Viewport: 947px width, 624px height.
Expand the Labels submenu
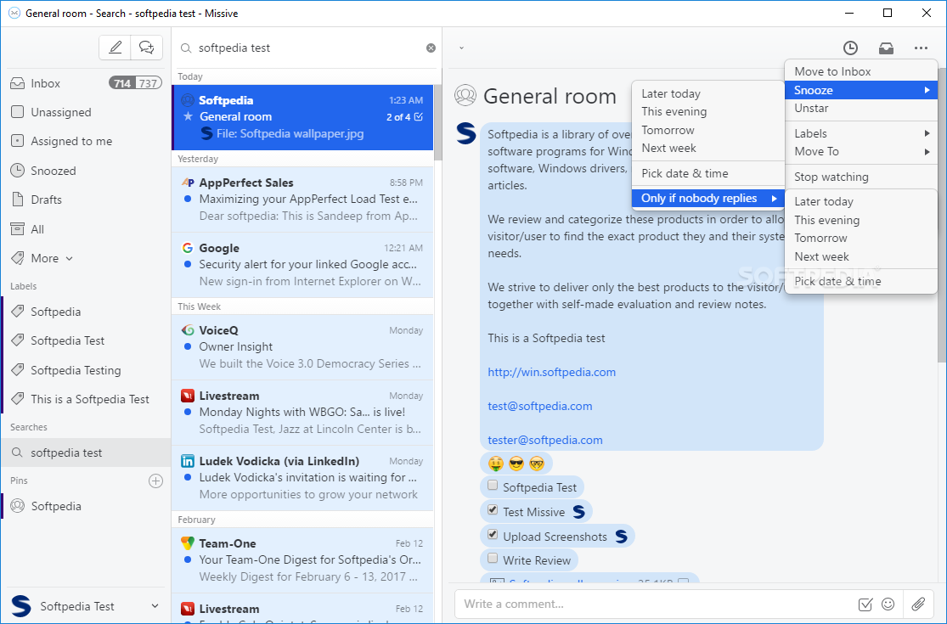(861, 133)
